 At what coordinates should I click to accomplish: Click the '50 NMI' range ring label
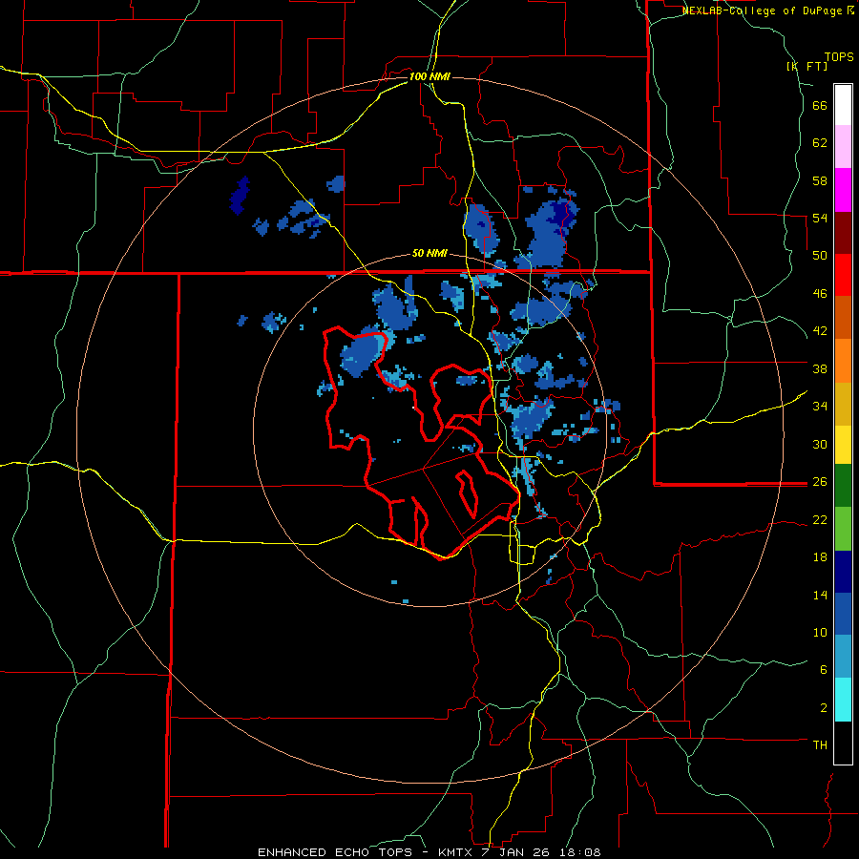[429, 254]
